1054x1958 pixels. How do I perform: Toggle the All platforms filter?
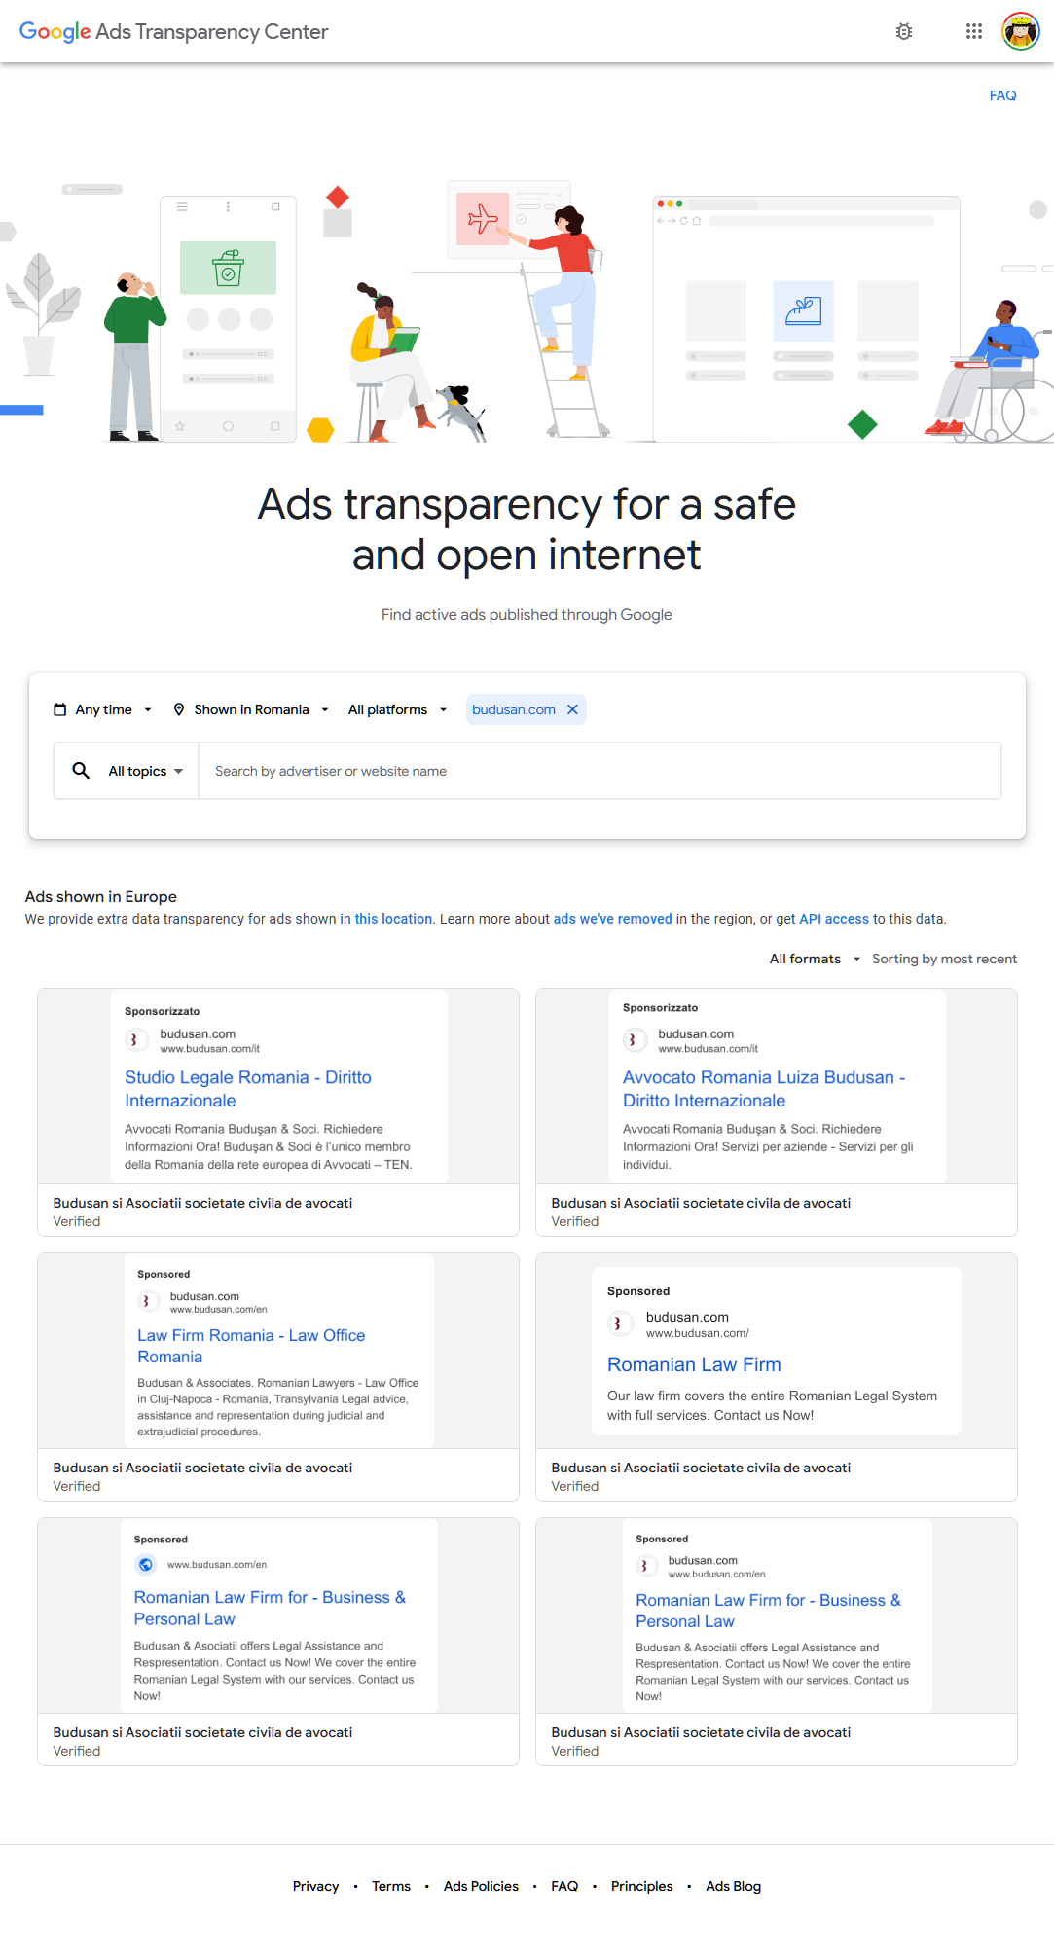tap(395, 709)
